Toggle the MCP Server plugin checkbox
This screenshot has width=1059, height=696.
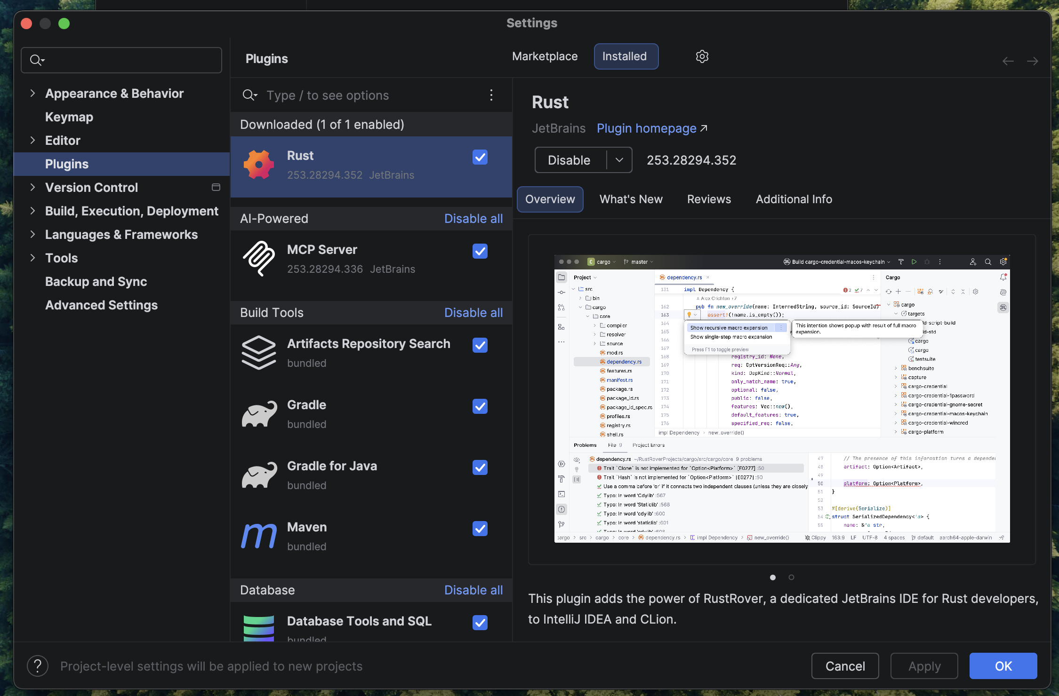click(480, 251)
